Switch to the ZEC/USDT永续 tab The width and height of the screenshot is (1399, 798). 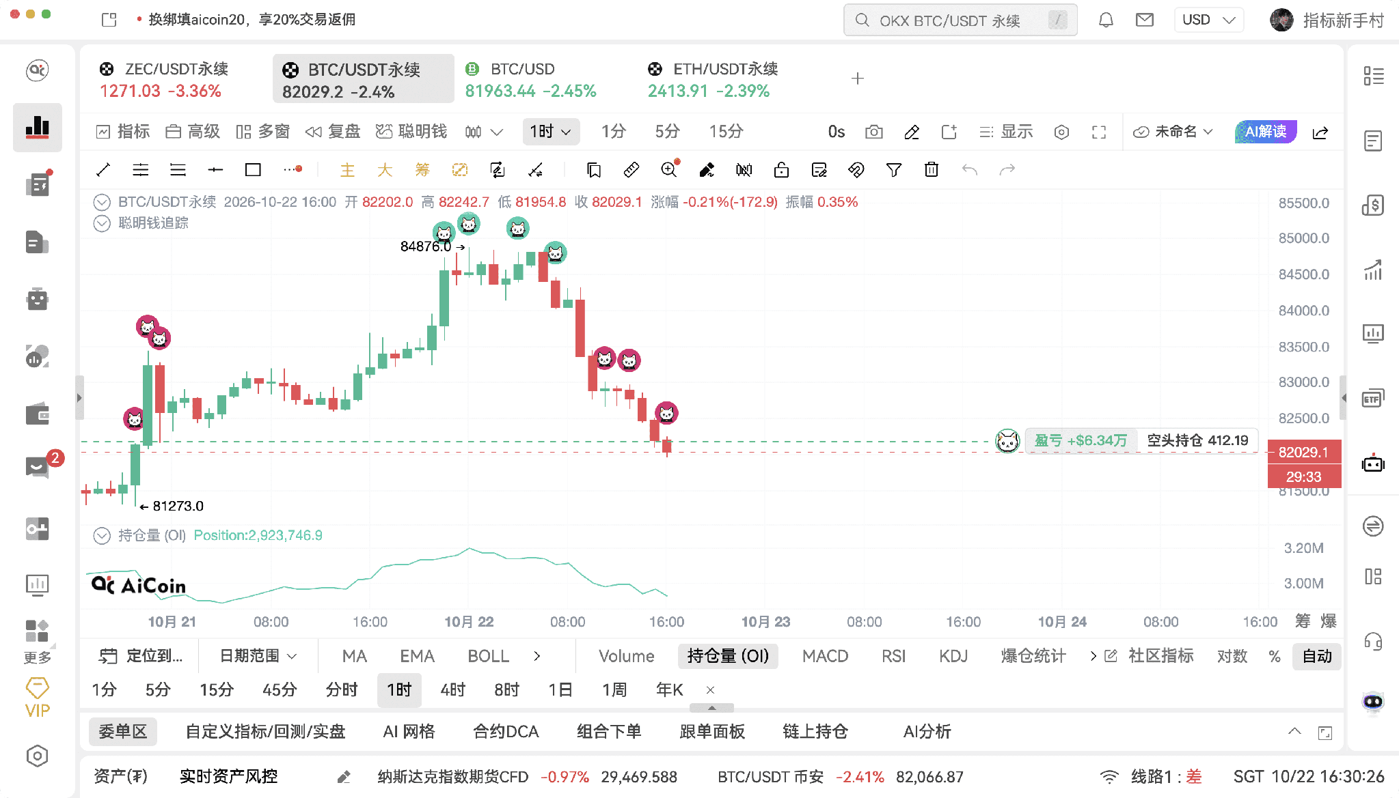[x=164, y=79]
